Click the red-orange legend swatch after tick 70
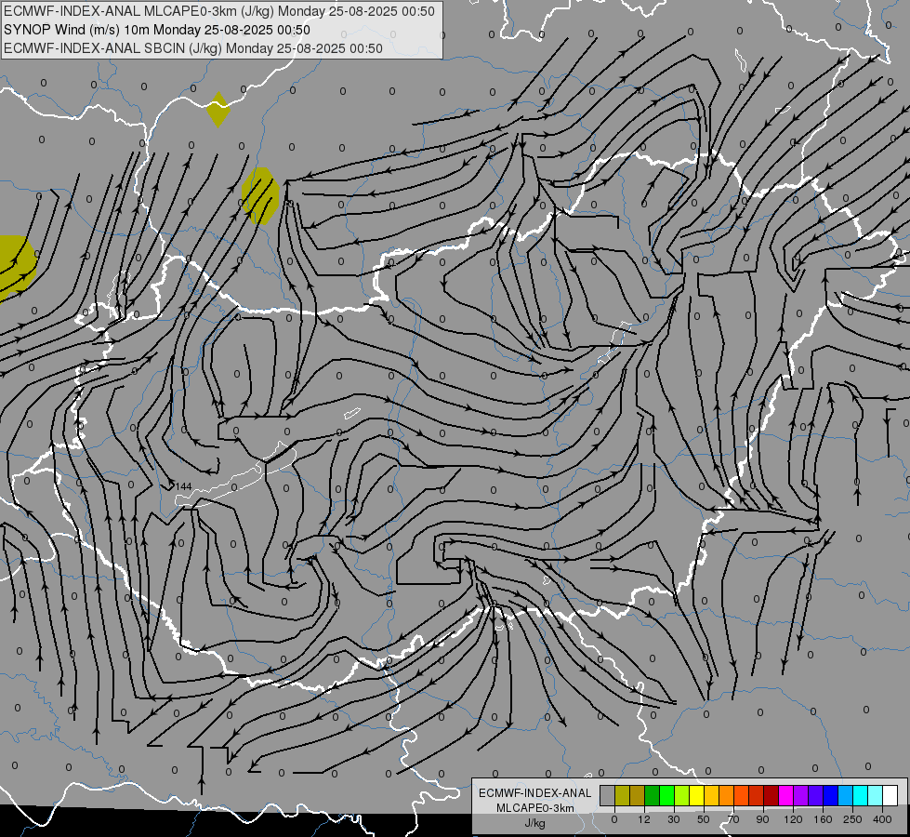Viewport: 910px width, 837px height. point(741,795)
